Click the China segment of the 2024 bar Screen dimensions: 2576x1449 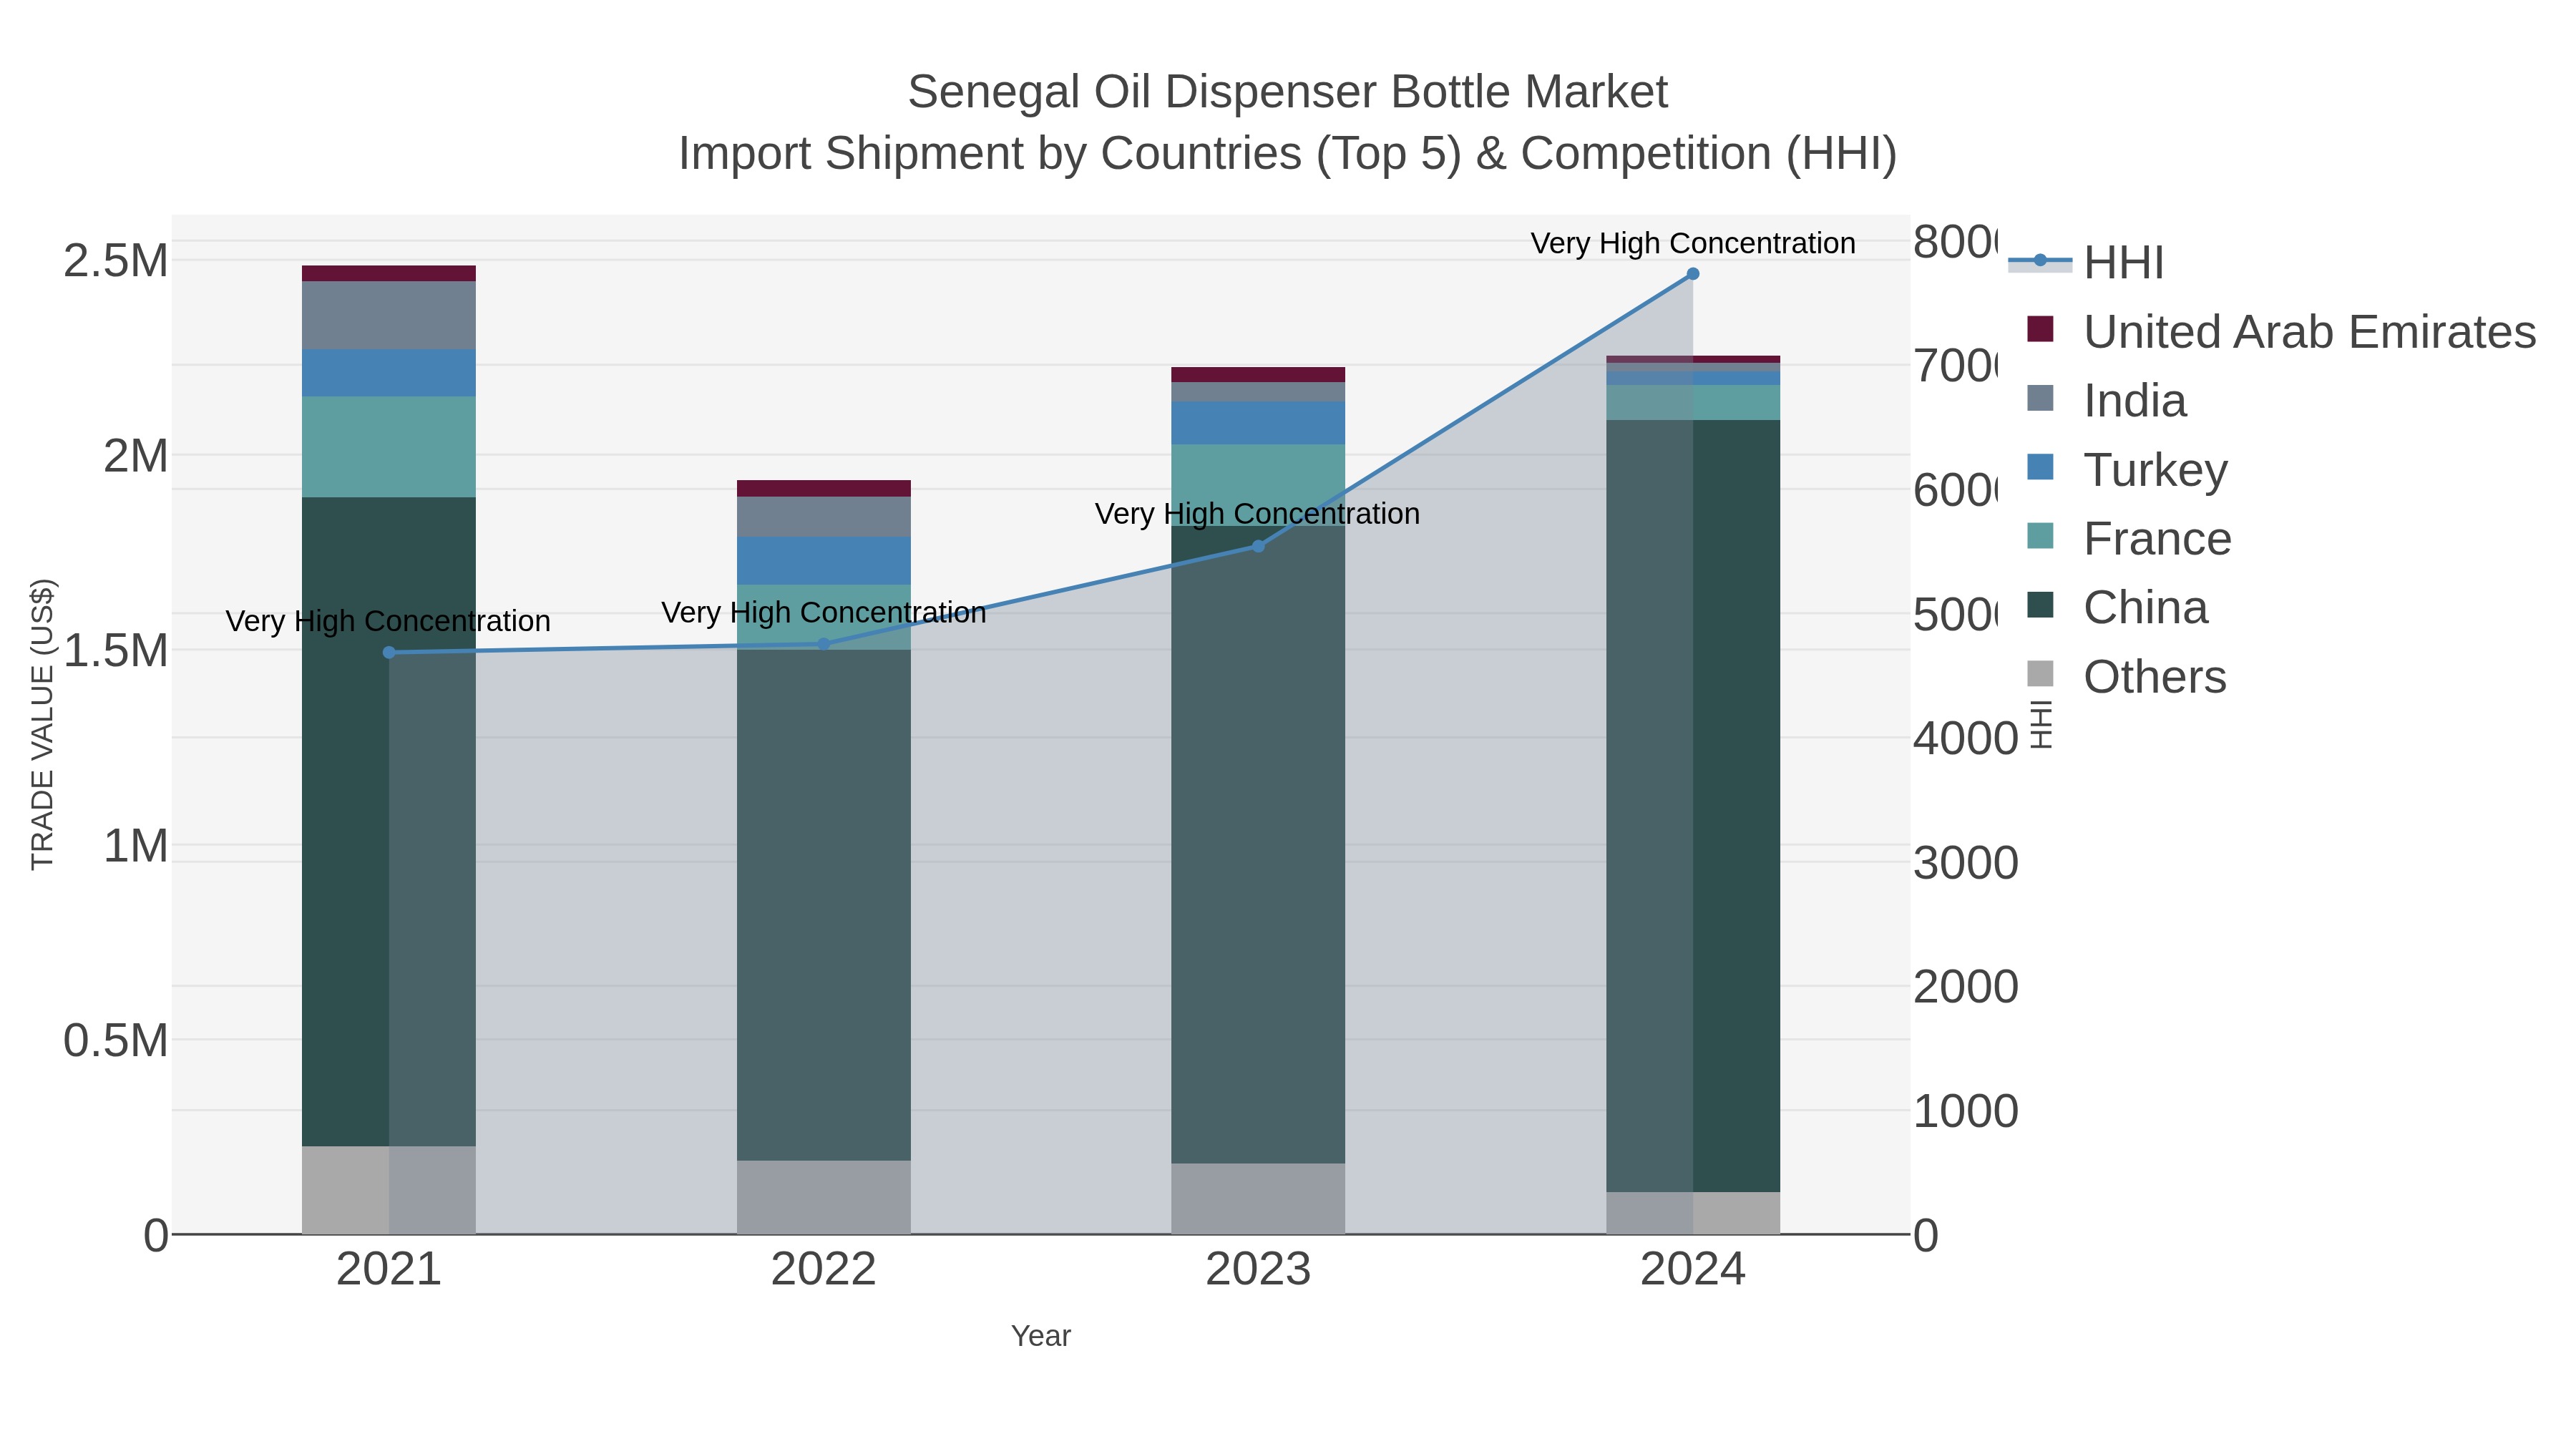tap(1693, 806)
